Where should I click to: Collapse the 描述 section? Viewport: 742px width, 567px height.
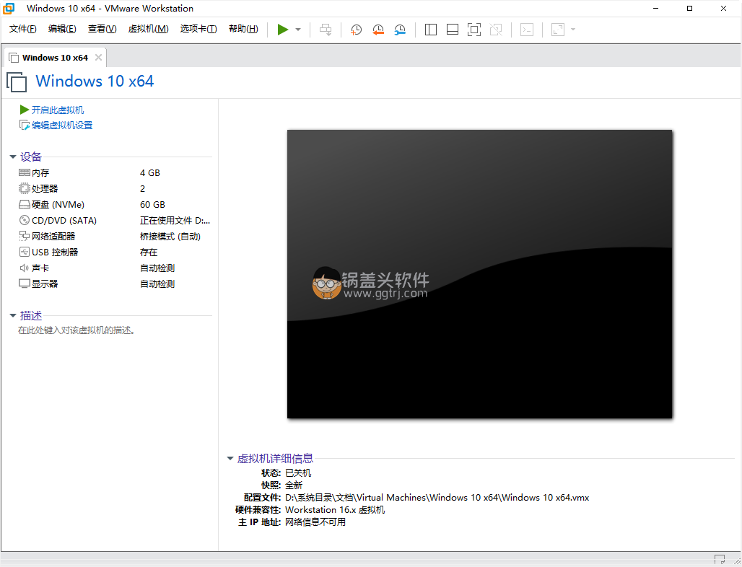(x=13, y=315)
